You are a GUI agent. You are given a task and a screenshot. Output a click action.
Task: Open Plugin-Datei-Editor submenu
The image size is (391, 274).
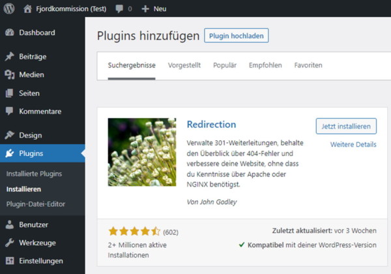click(36, 204)
